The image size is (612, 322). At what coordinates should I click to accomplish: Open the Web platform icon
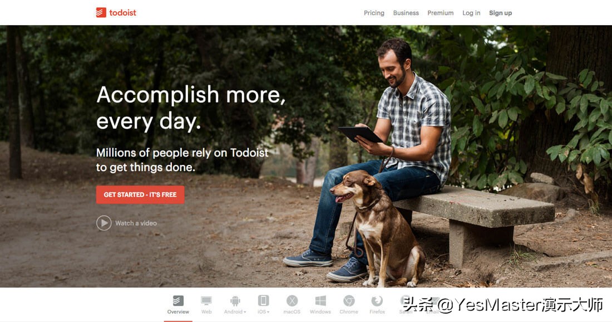point(206,300)
